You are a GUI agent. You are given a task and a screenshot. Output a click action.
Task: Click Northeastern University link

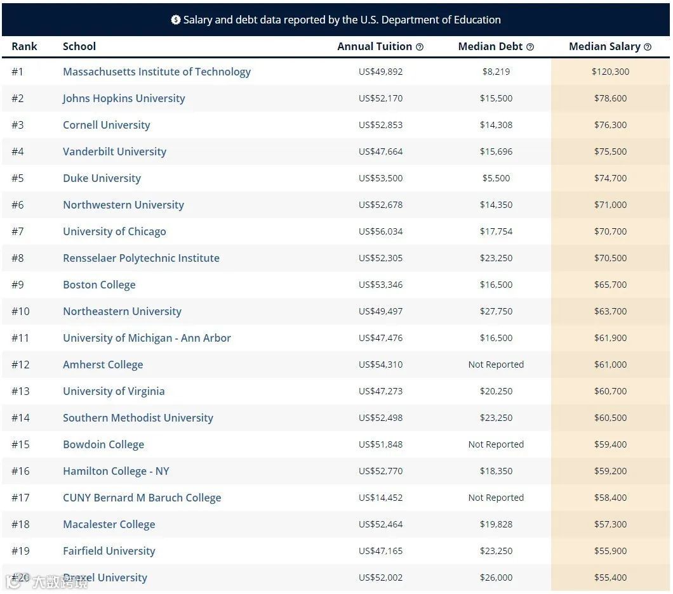122,311
